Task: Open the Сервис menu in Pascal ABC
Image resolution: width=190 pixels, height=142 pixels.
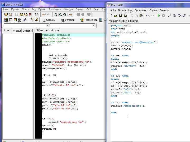Action: [153, 10]
